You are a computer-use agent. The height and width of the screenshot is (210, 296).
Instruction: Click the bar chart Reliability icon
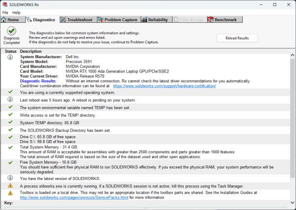(144, 19)
